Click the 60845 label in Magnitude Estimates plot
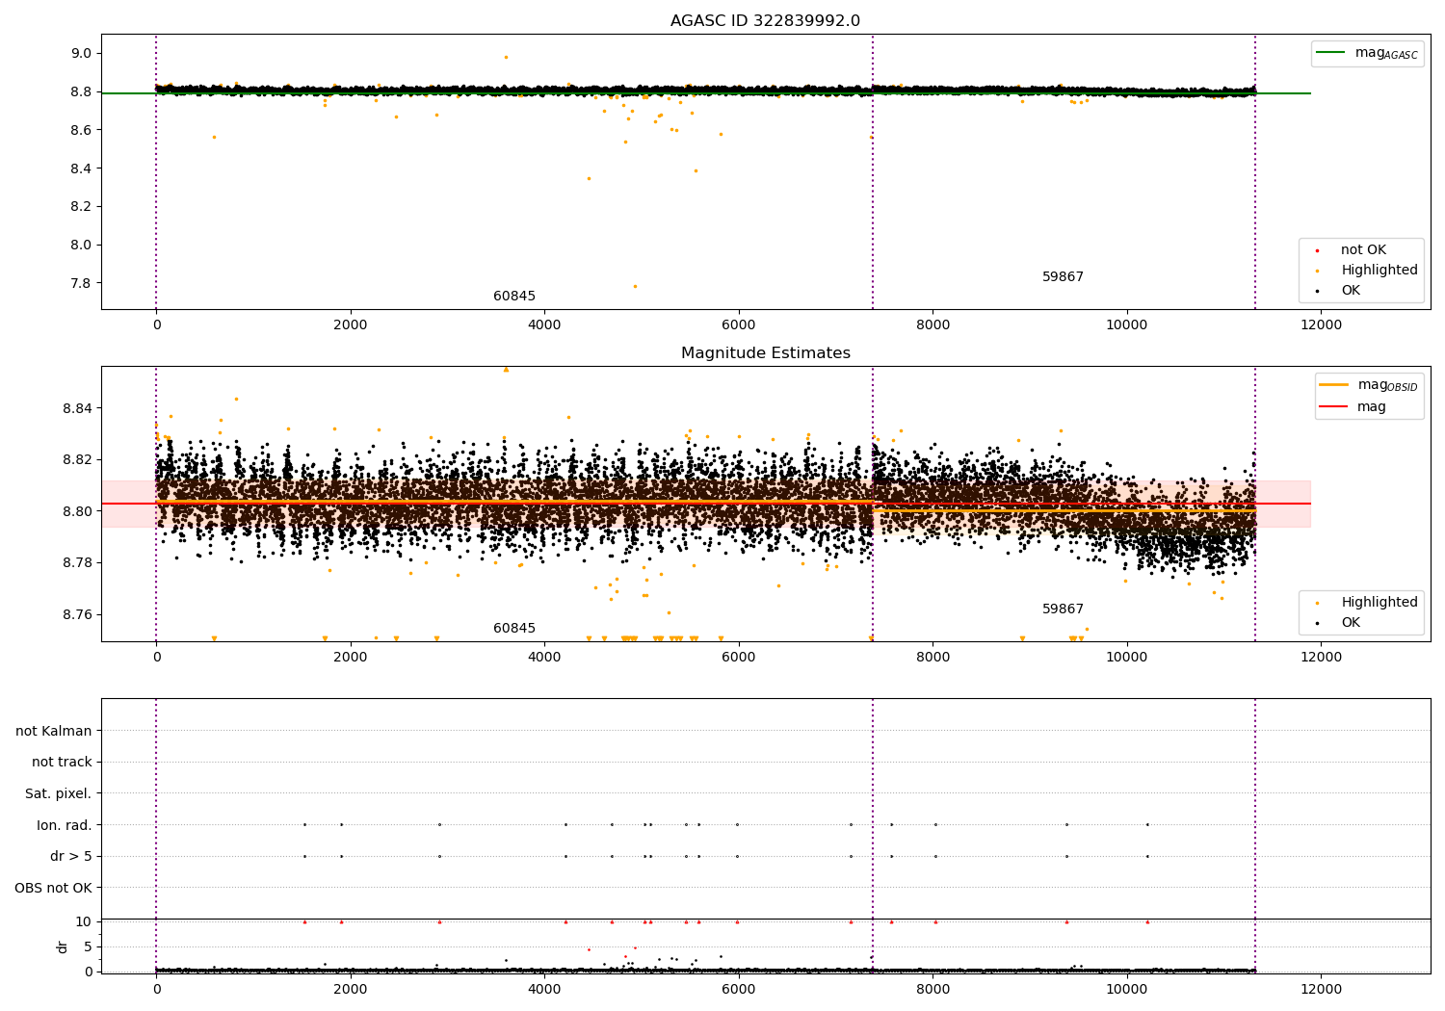The width and height of the screenshot is (1445, 1011). 514,629
